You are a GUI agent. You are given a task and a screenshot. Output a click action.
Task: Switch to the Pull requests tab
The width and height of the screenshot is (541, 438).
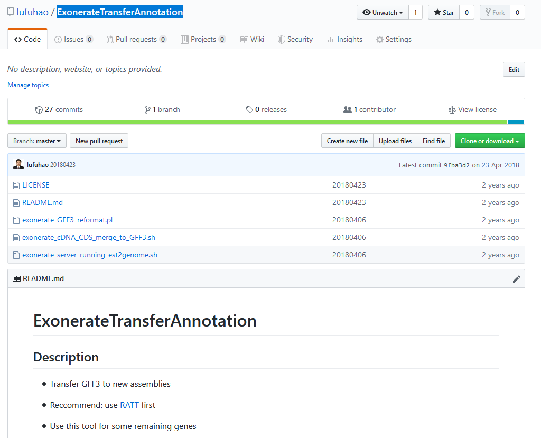[x=137, y=39]
